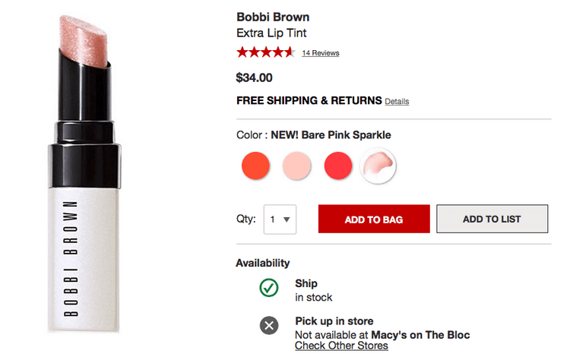Viewport: 570px width, 357px height.
Task: Select the light pink color swatch
Action: pyautogui.click(x=296, y=166)
